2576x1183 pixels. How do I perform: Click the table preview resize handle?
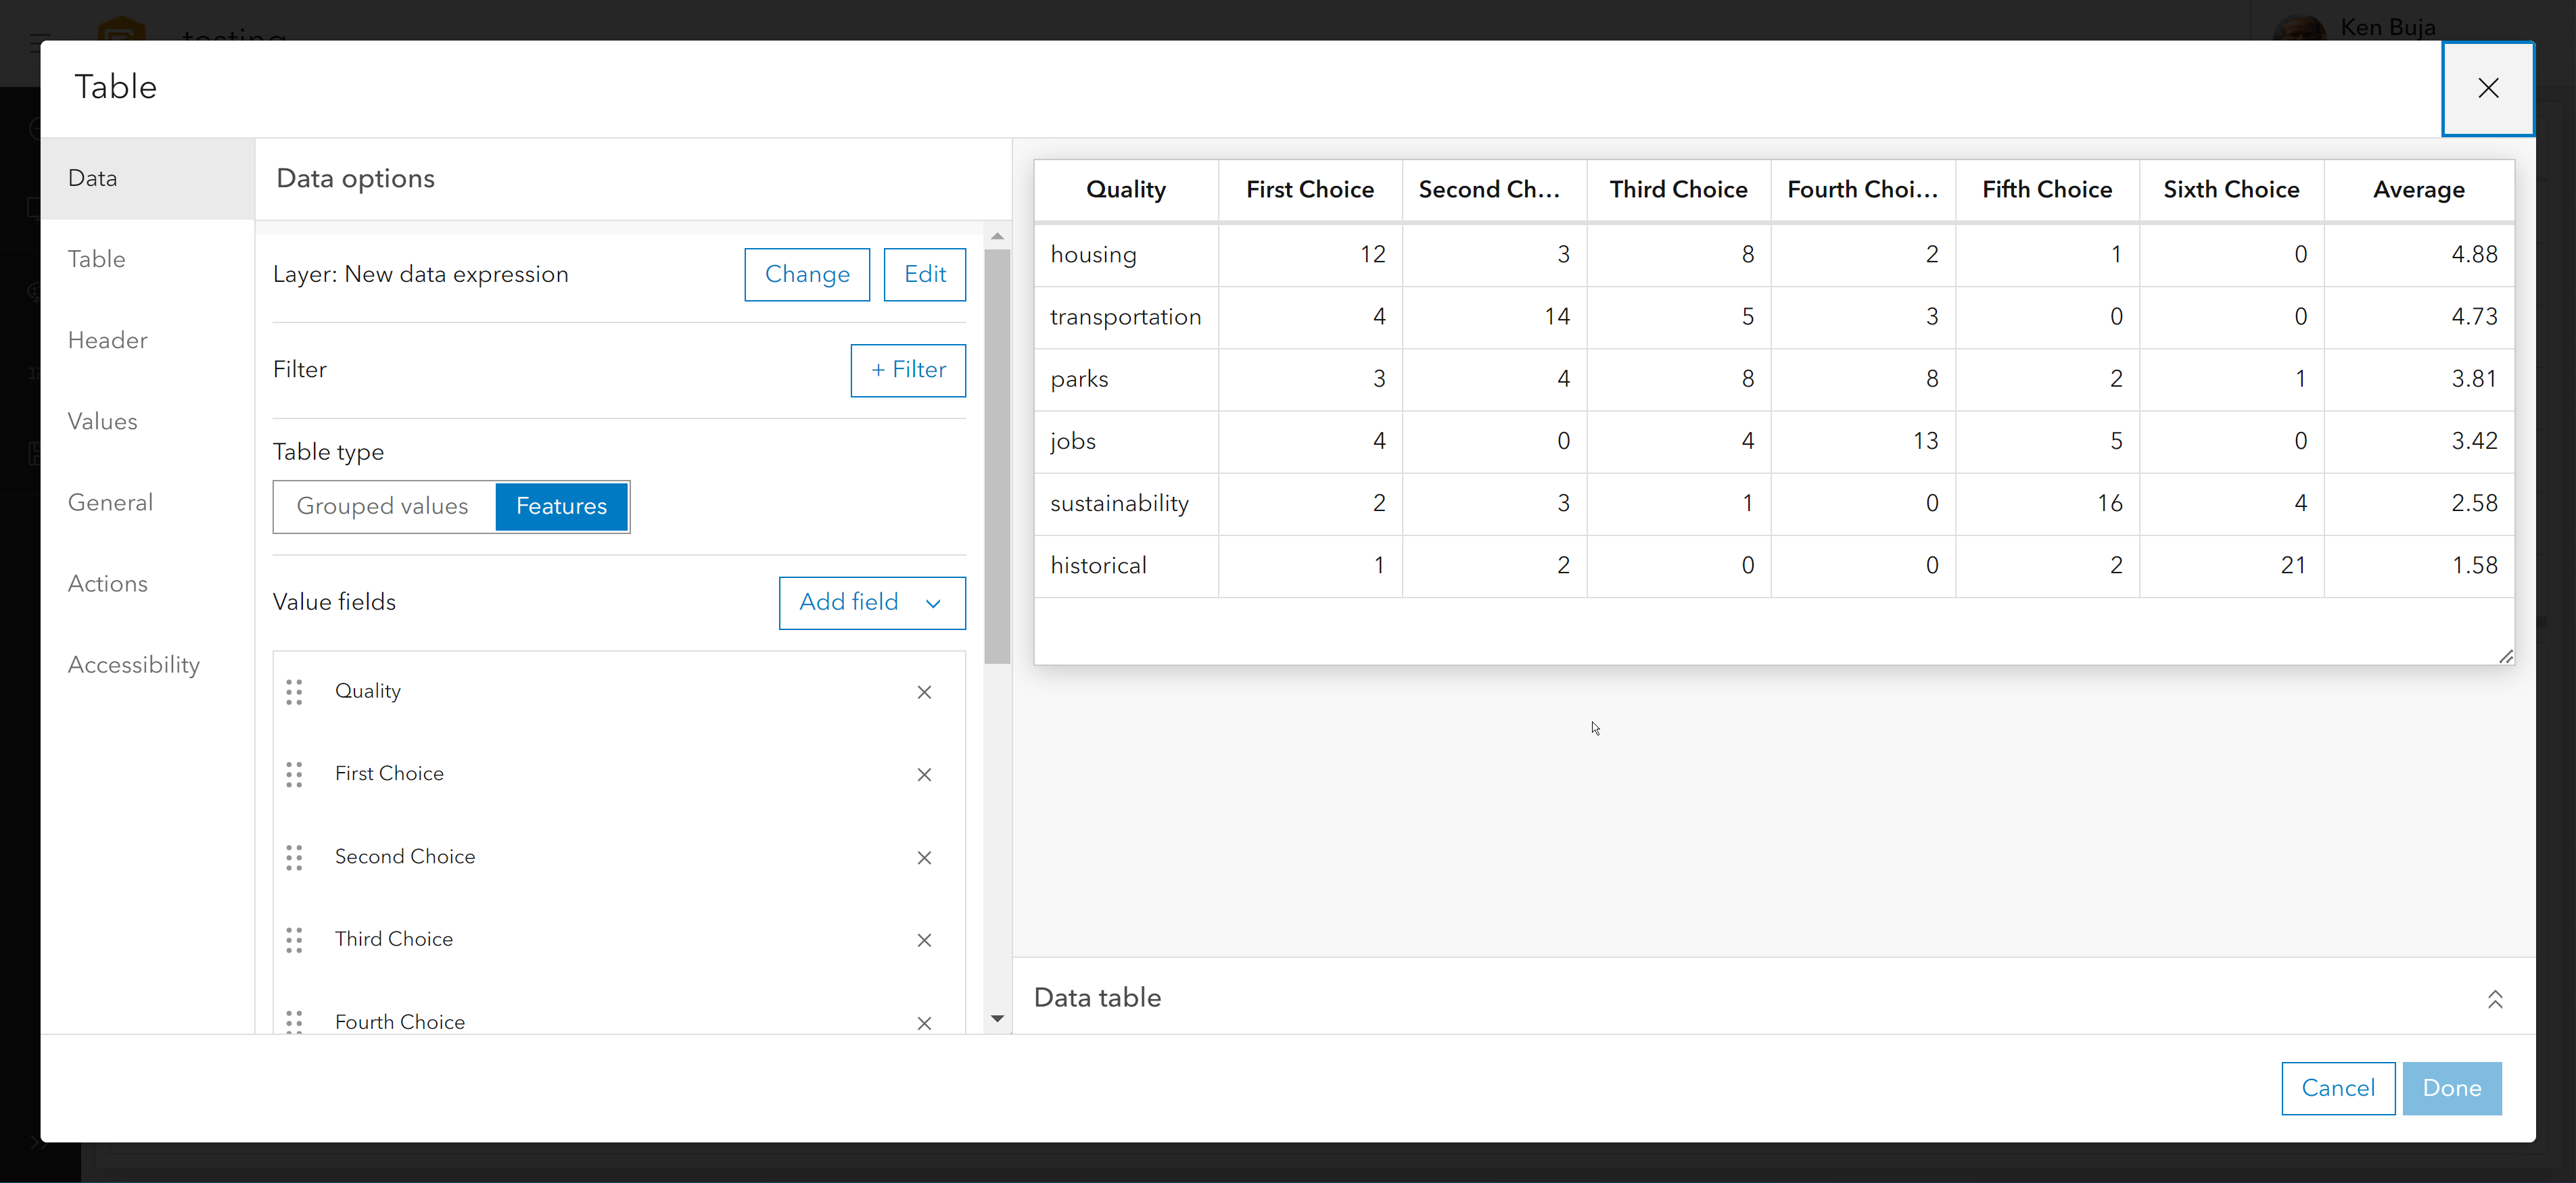pyautogui.click(x=2505, y=656)
